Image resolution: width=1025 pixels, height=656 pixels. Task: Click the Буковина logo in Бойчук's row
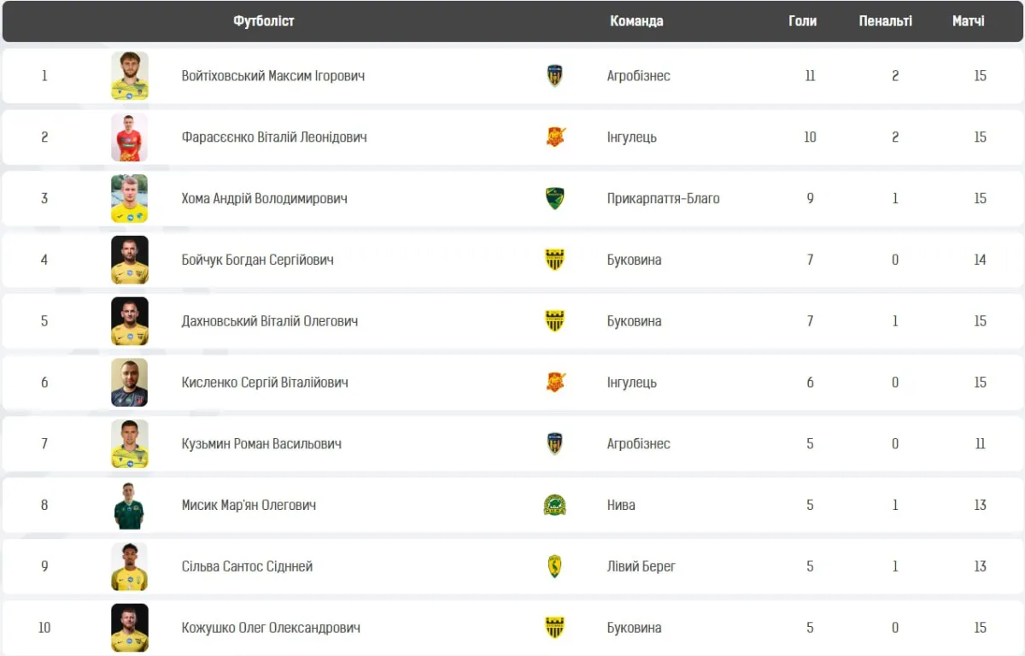pyautogui.click(x=555, y=260)
